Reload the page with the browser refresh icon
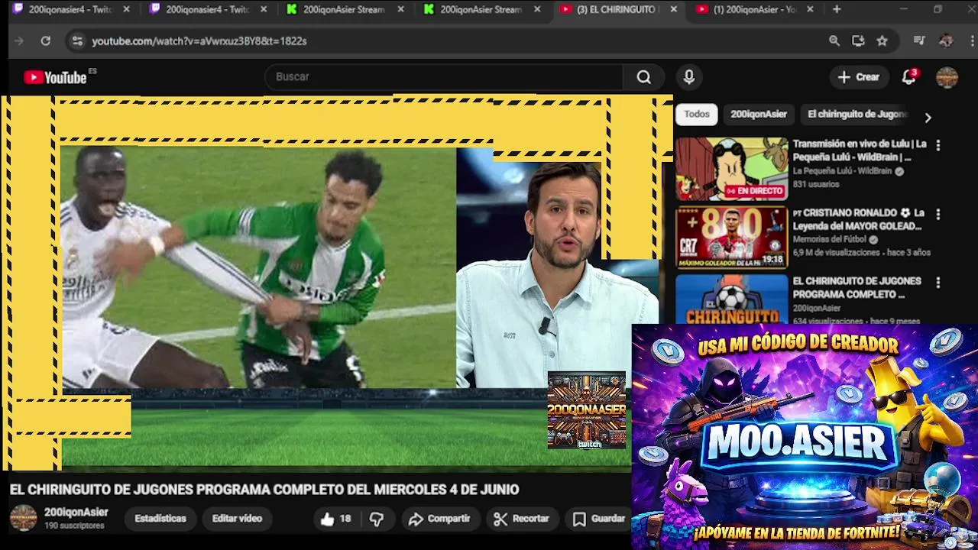 46,40
